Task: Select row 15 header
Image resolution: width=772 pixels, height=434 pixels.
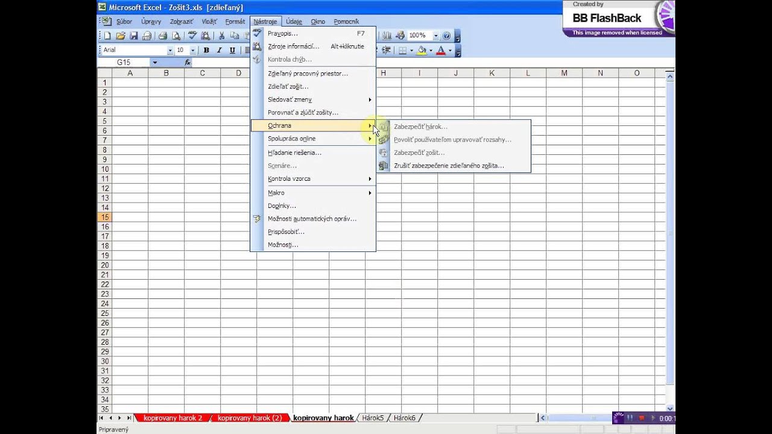Action: pos(104,217)
